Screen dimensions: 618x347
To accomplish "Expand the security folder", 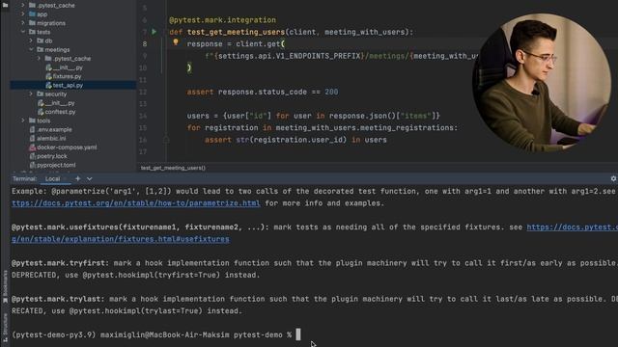I will [31, 94].
